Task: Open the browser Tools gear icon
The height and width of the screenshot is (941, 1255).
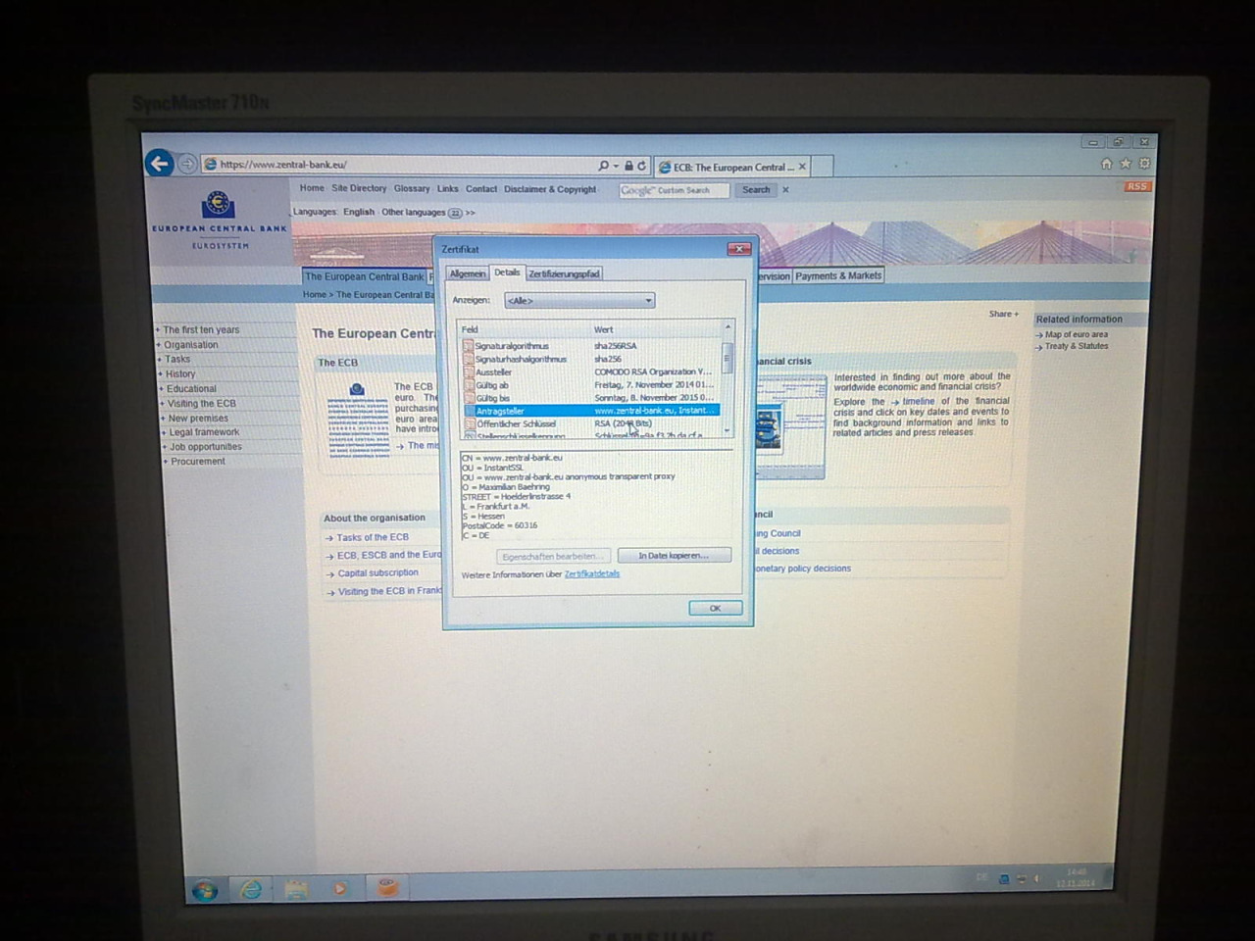Action: pyautogui.click(x=1144, y=164)
